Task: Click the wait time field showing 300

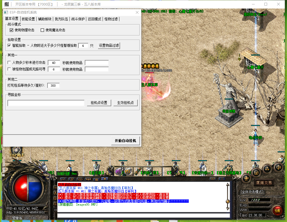Action: [x=53, y=86]
